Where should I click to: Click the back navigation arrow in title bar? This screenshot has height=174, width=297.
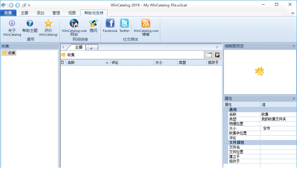(x=11, y=5)
